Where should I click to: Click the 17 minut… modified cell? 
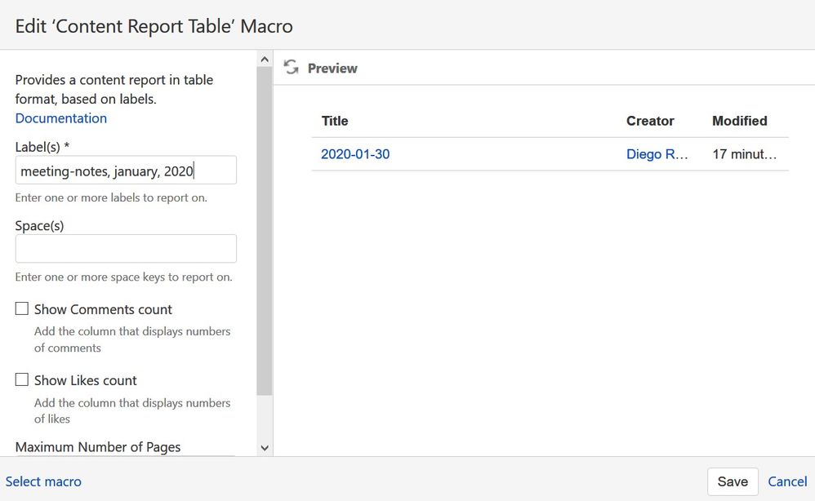tap(744, 154)
